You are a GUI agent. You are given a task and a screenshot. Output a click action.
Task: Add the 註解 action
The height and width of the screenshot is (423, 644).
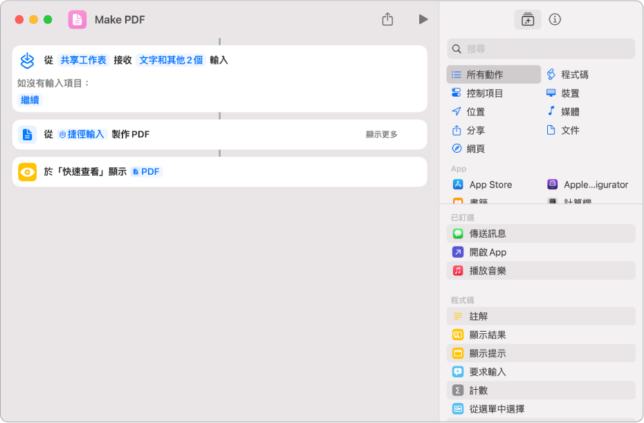click(x=541, y=317)
